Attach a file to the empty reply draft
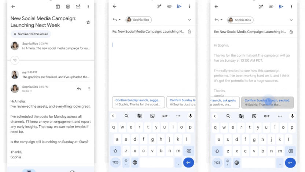The height and width of the screenshot is (172, 305). 169,7
